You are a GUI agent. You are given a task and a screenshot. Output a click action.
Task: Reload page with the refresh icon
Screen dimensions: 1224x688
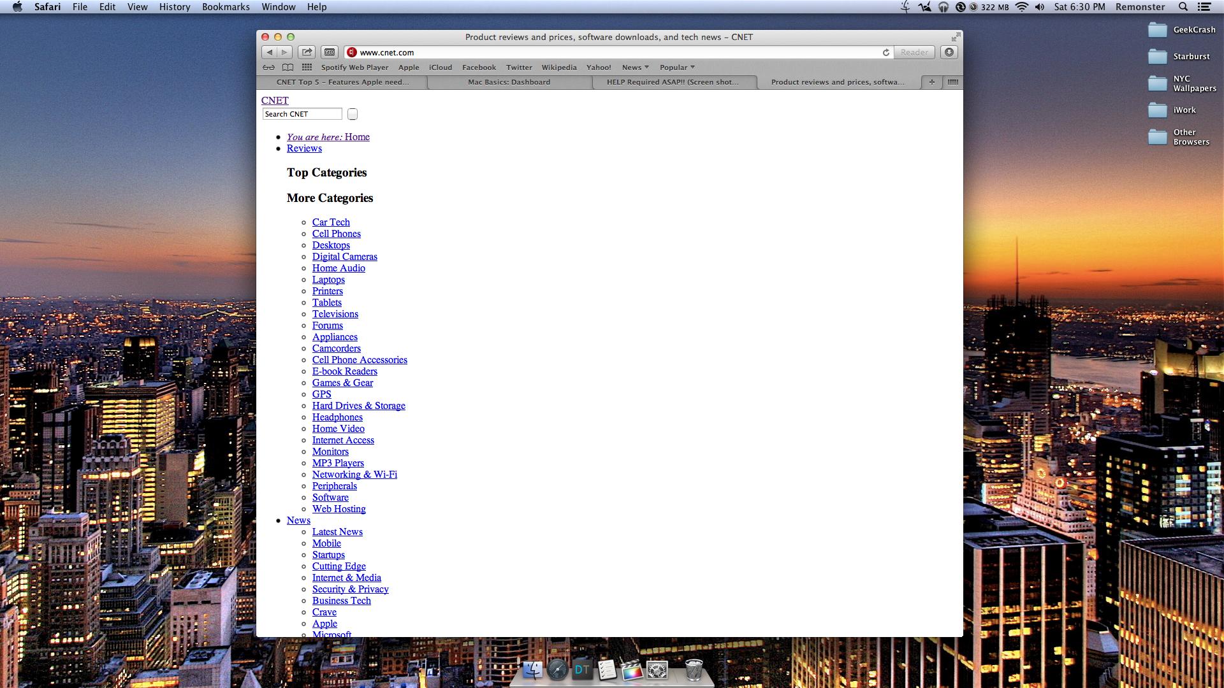click(885, 53)
